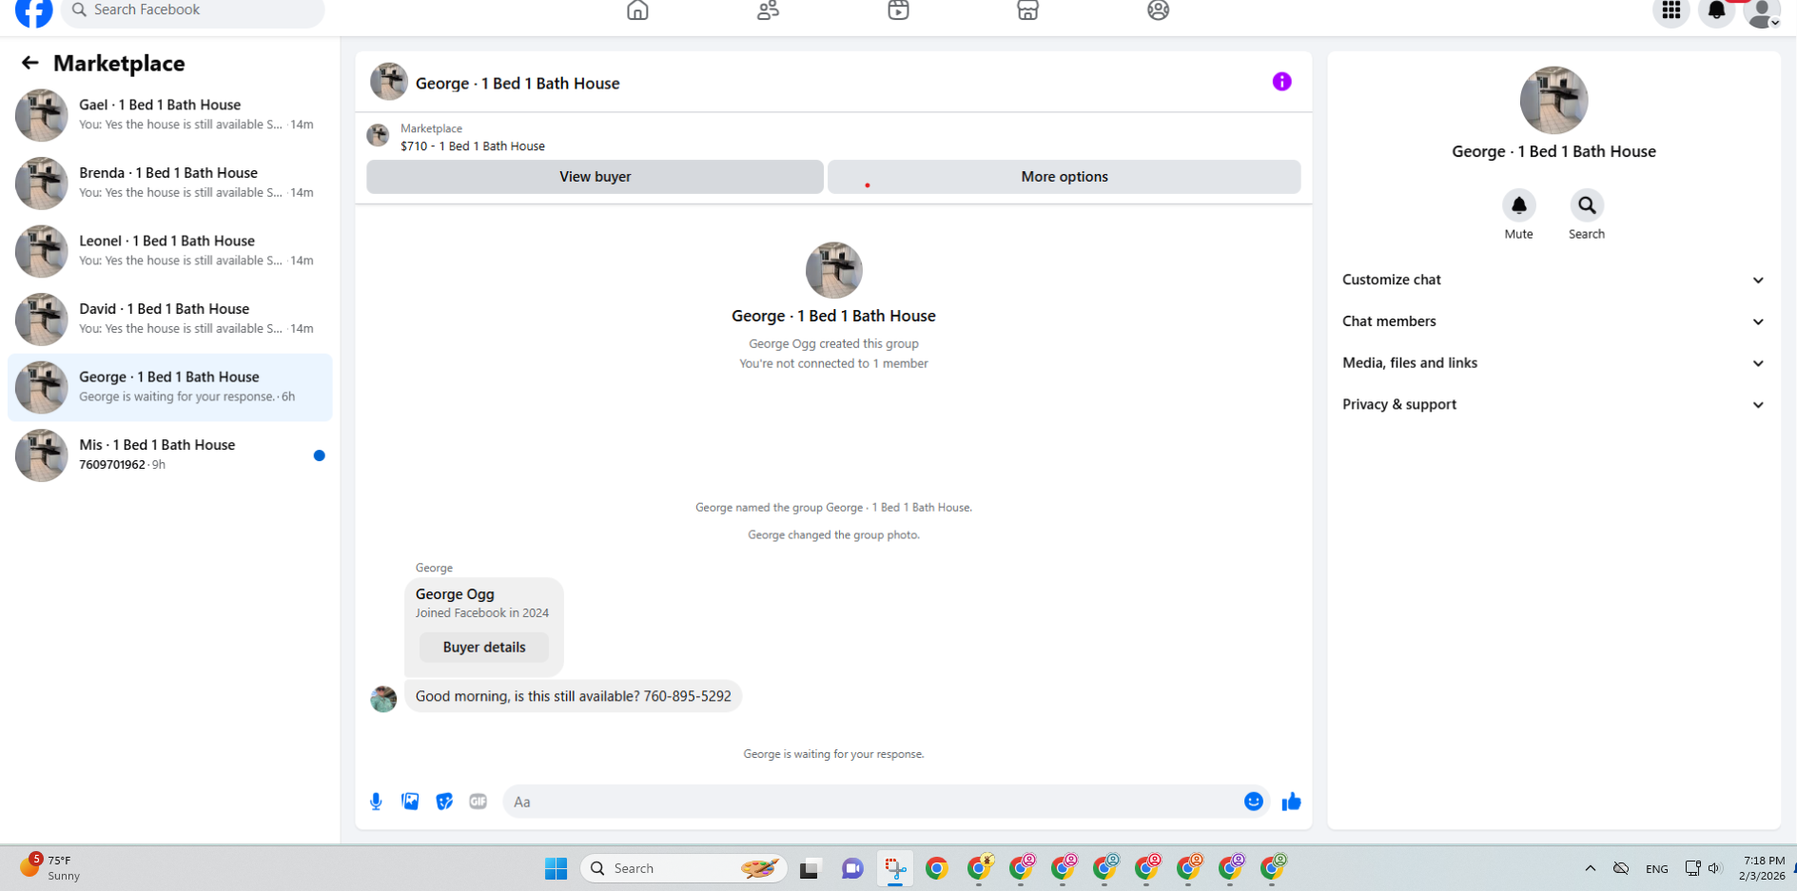Open Windows Start button

(x=556, y=868)
